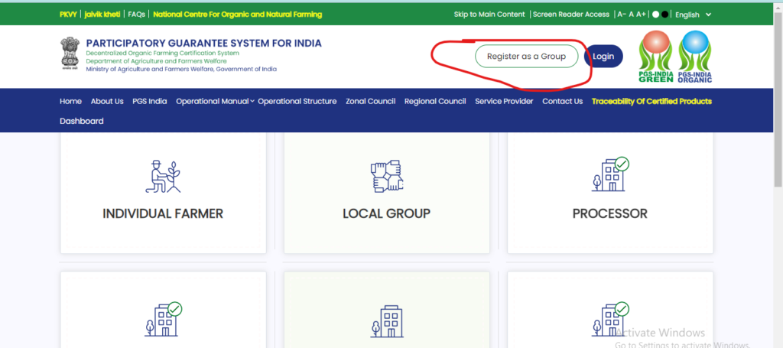783x348 pixels.
Task: Click the Register as a Group button
Action: [526, 57]
